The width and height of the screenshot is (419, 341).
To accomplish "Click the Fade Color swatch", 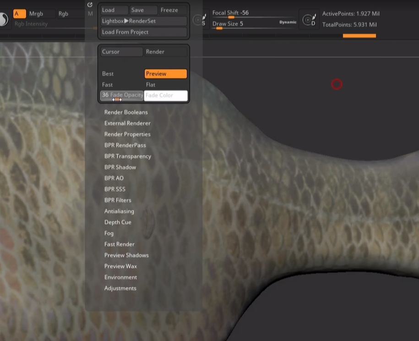I will pos(166,95).
